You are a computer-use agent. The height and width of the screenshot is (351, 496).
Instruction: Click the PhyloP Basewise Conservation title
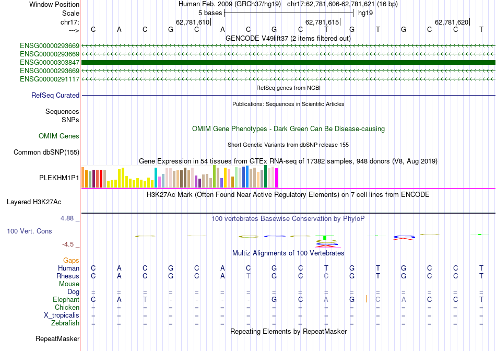point(288,219)
